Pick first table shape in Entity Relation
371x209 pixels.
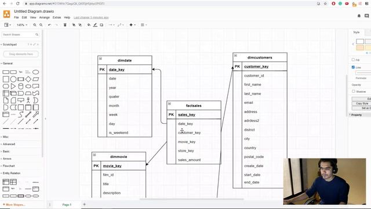click(x=6, y=182)
